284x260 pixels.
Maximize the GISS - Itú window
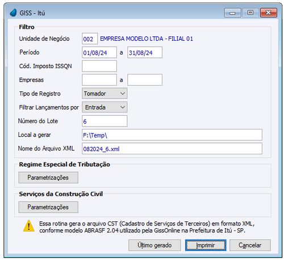click(250, 13)
